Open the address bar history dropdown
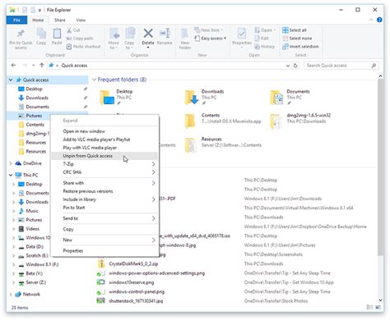This screenshot has width=390, height=320. [288, 66]
